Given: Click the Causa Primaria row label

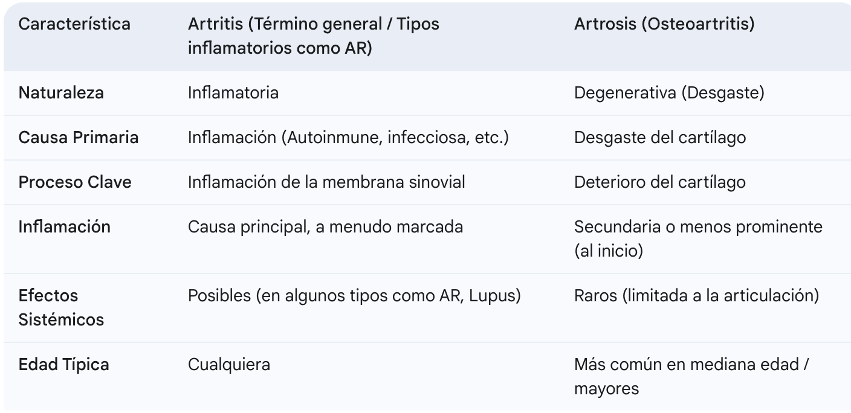Looking at the screenshot, I should pos(79,138).
